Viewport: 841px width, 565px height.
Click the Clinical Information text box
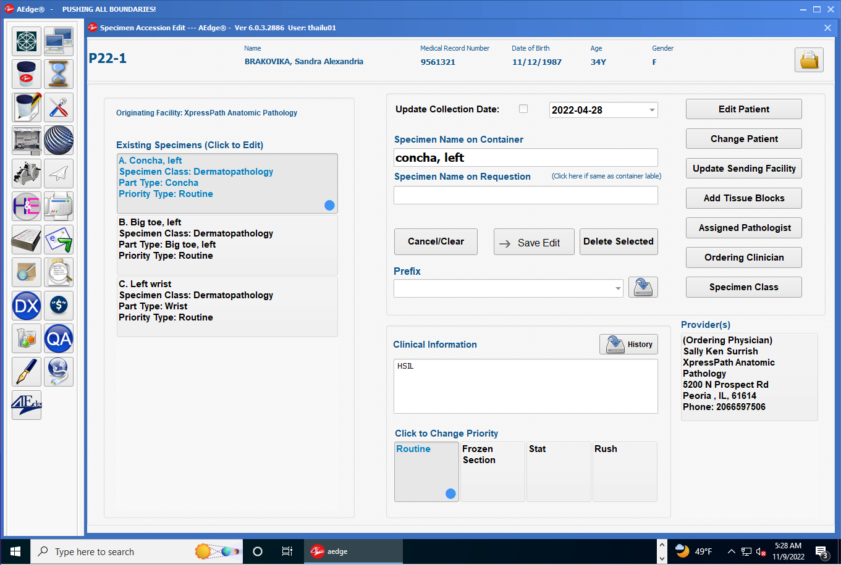[526, 387]
